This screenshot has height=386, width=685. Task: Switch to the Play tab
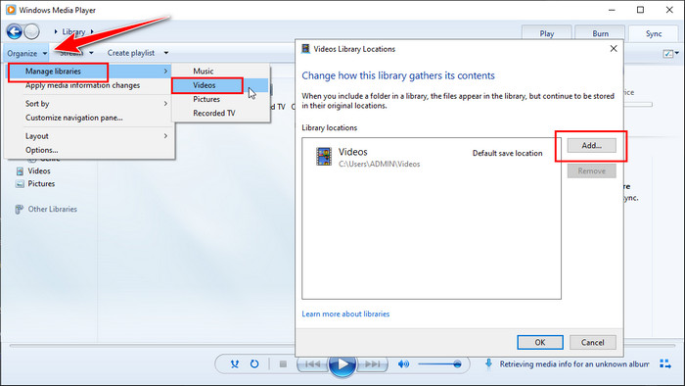click(546, 33)
